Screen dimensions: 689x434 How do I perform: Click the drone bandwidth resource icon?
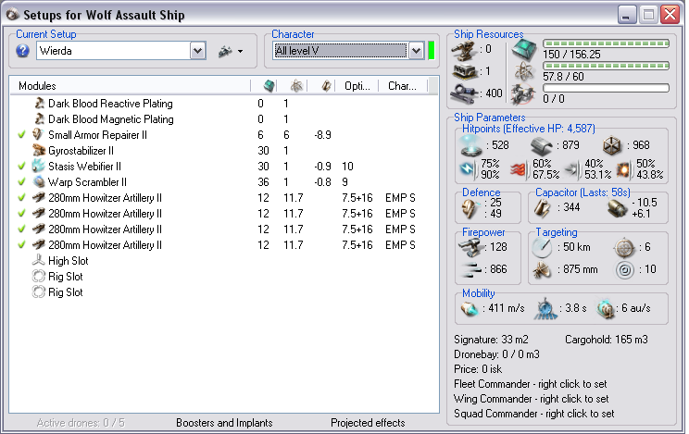[523, 94]
